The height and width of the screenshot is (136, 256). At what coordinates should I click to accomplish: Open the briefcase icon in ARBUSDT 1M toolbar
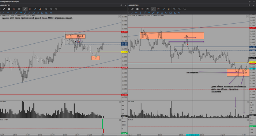click(137, 9)
